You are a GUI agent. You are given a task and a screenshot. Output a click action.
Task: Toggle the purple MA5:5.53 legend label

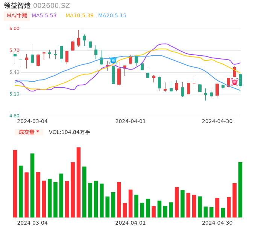44,16
